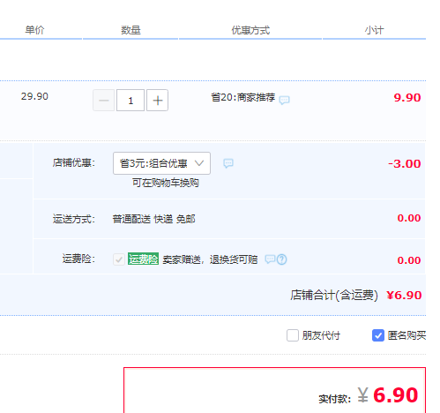
Task: Click the quantity input field showing 1
Action: [131, 101]
